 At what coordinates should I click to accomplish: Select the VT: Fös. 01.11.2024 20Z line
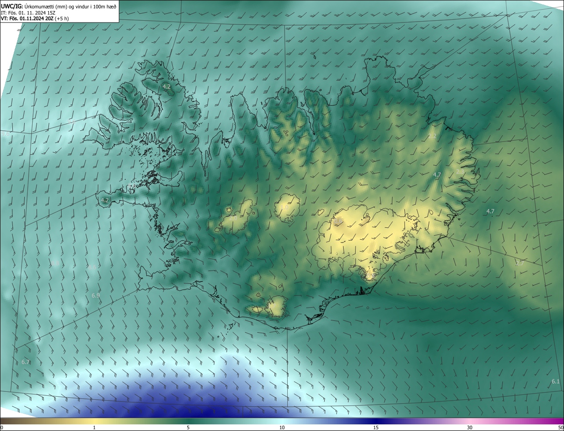34,19
